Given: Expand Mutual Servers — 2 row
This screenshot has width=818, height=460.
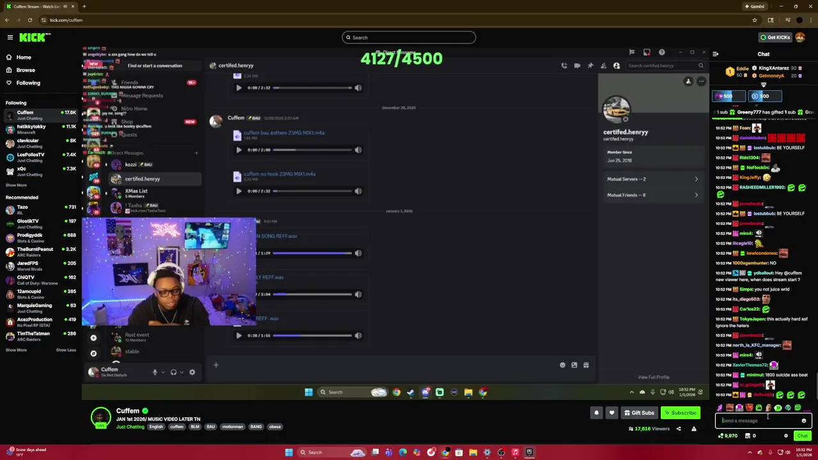Looking at the screenshot, I should 652,180.
